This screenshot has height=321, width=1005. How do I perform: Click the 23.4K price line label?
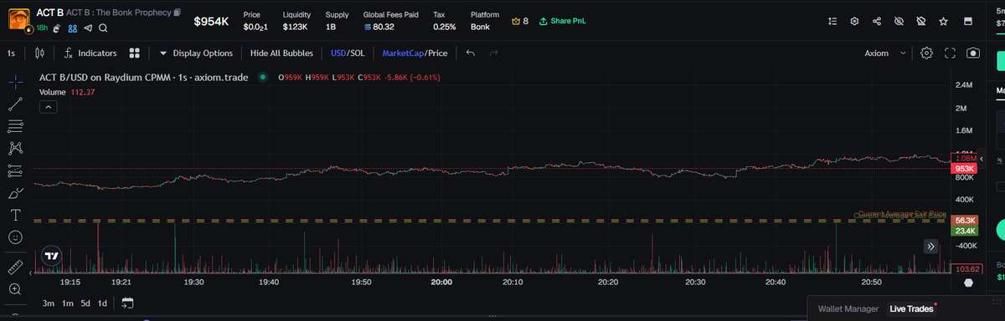tap(966, 231)
